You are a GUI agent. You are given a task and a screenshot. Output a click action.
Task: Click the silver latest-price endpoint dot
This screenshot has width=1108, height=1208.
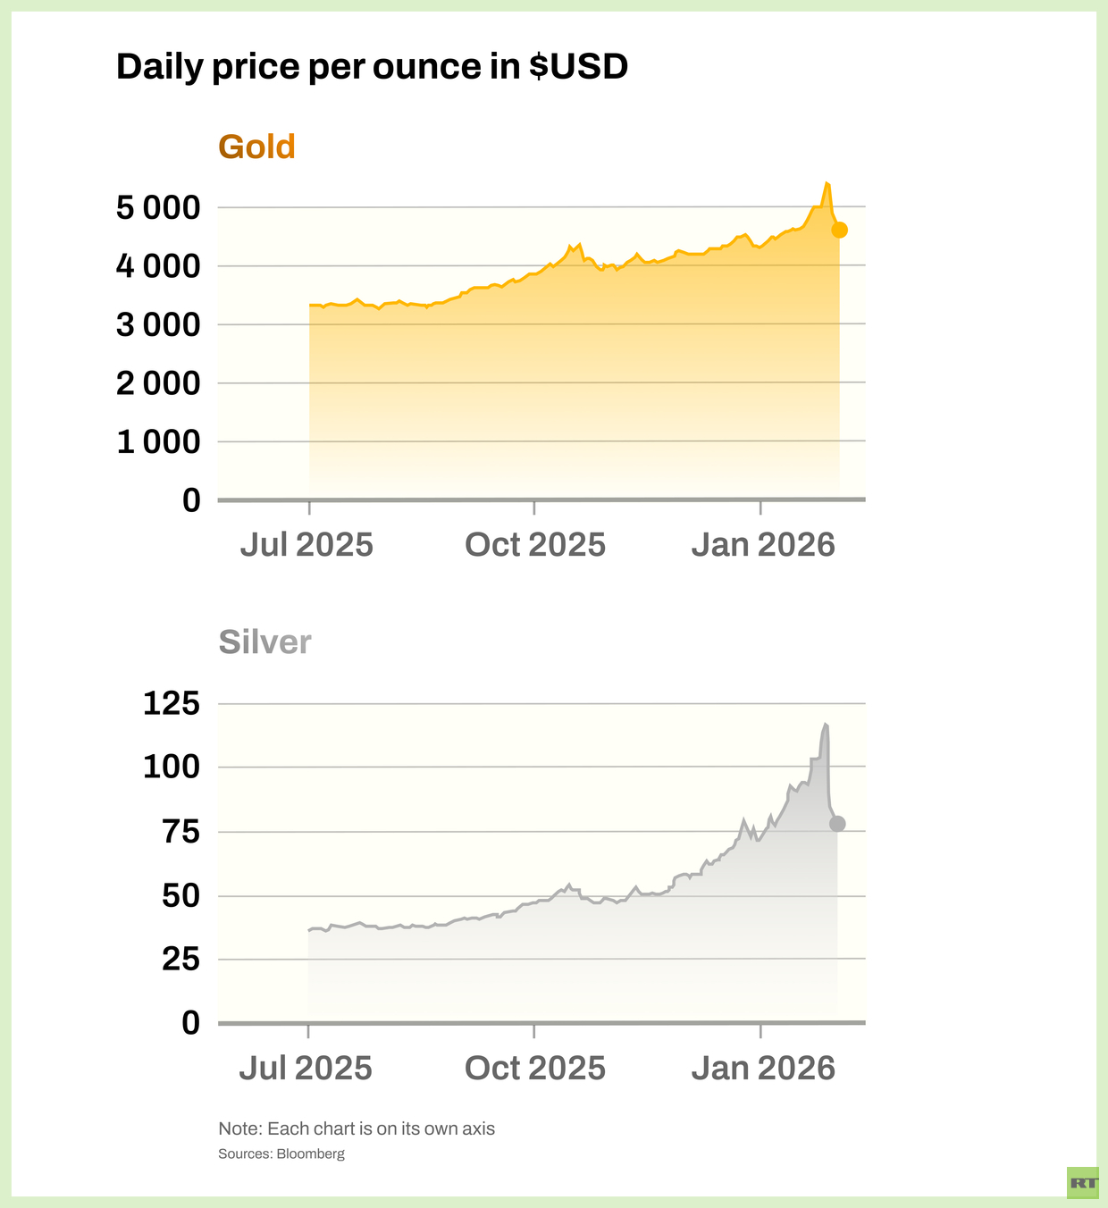click(837, 824)
